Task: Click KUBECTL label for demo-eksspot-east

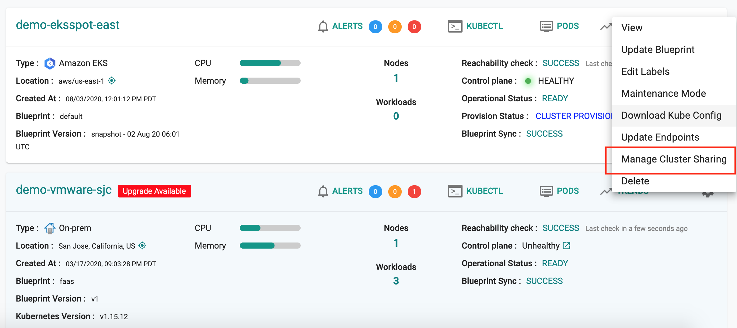Action: click(x=485, y=26)
